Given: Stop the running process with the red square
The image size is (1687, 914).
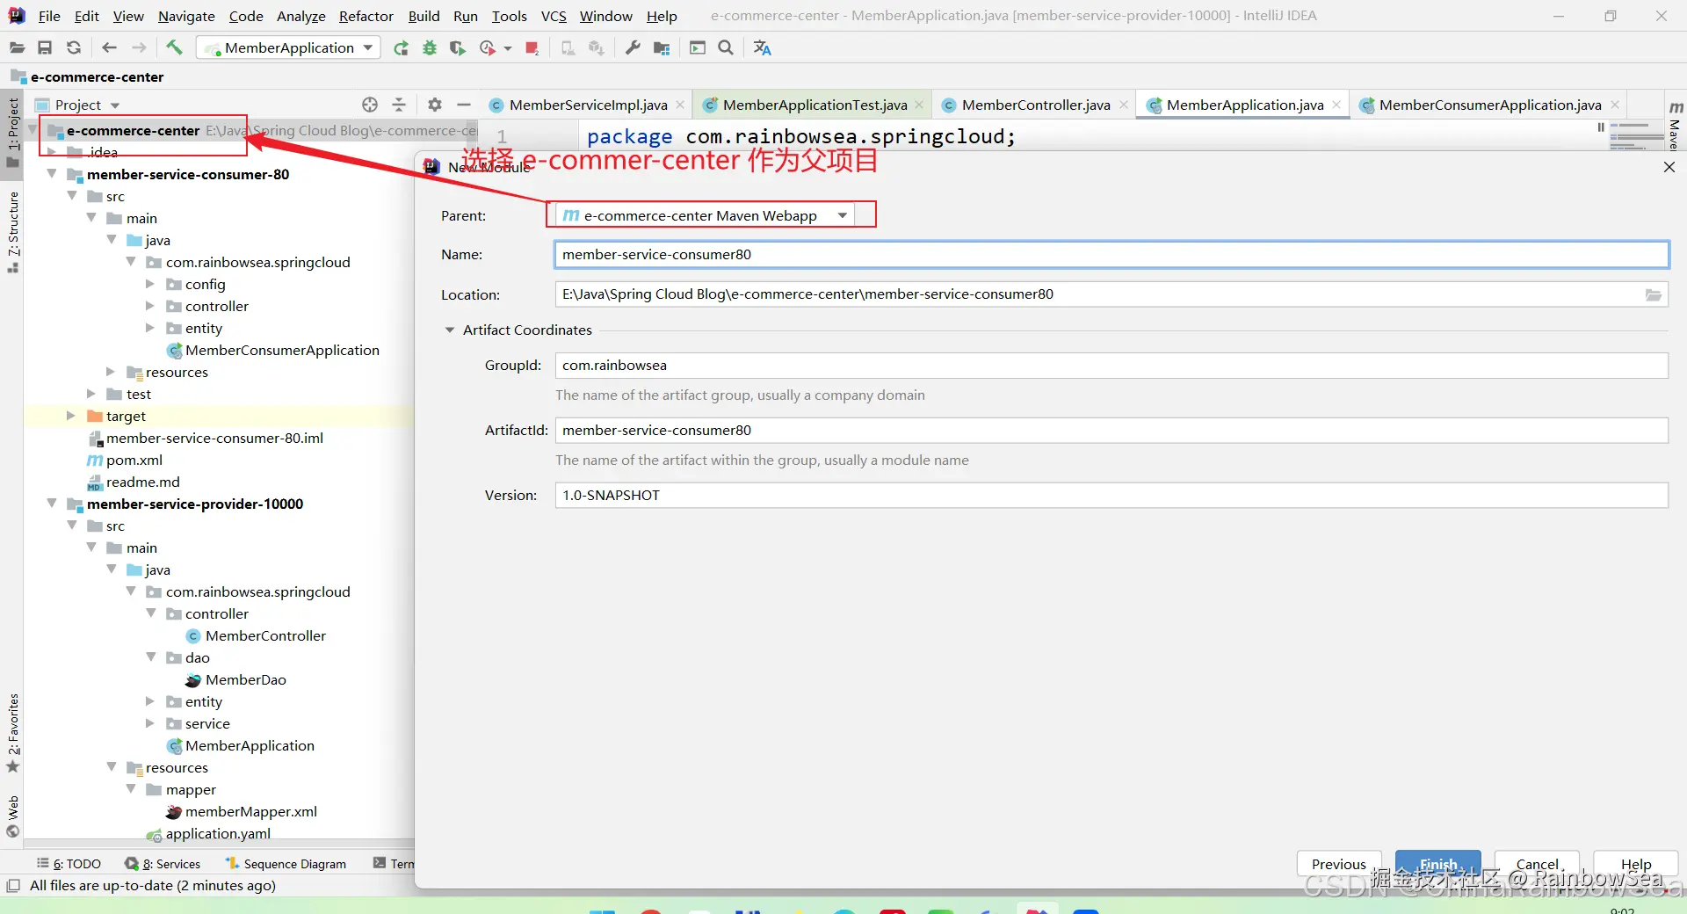Looking at the screenshot, I should pos(532,47).
